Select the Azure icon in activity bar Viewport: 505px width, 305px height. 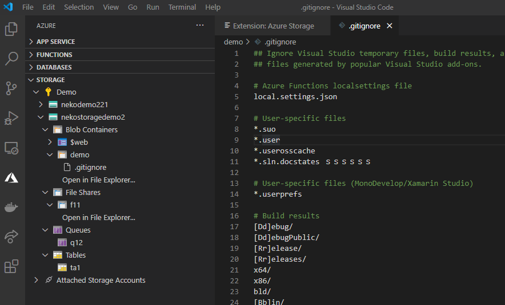point(12,177)
